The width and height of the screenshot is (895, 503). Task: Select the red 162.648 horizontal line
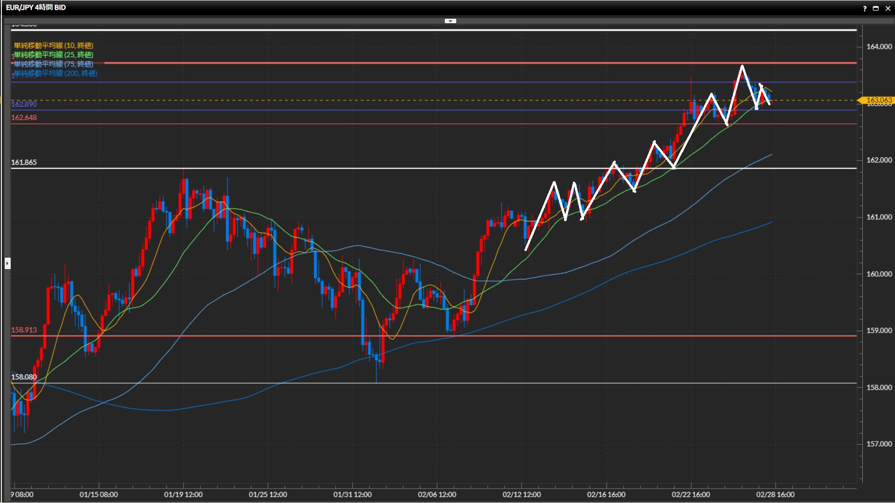pyautogui.click(x=326, y=124)
